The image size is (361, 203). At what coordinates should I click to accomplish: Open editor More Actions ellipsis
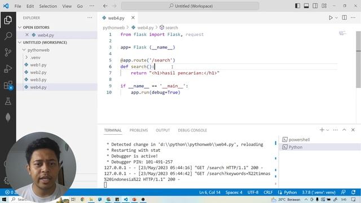353,17
